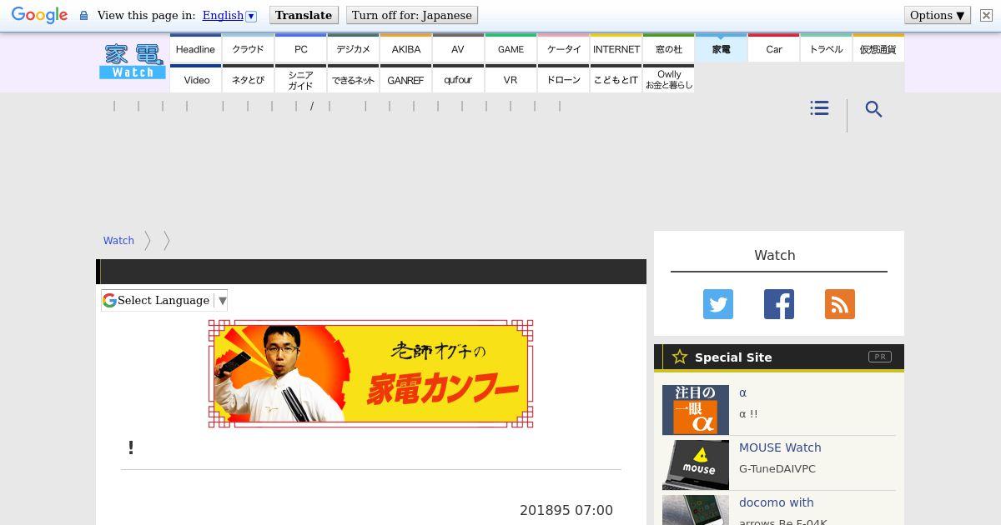Open the ネタとぴ tab
Screen dimensions: 1001x525
(248, 80)
